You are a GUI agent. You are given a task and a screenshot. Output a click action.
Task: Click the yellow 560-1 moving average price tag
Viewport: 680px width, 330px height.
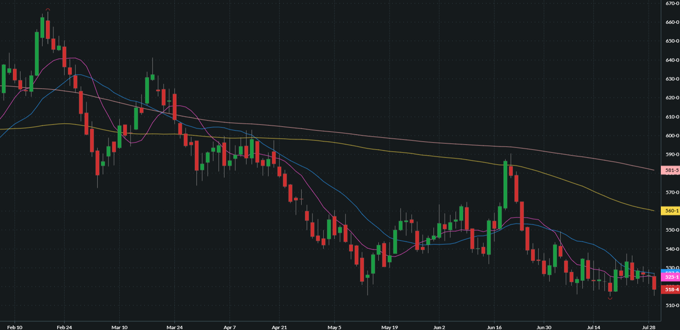(x=670, y=211)
